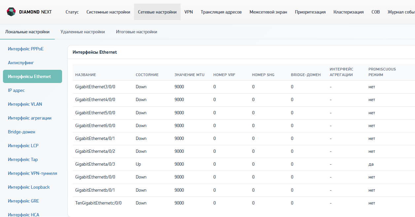Image resolution: width=415 pixels, height=217 pixels.
Task: Open Кластеризация section
Action: point(349,12)
